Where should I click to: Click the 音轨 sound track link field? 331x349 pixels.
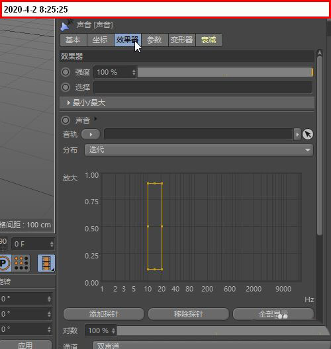coord(198,134)
